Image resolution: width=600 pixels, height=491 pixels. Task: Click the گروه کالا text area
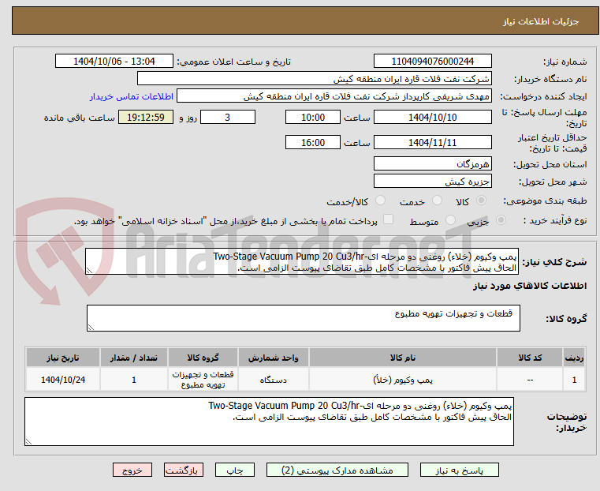(304, 318)
